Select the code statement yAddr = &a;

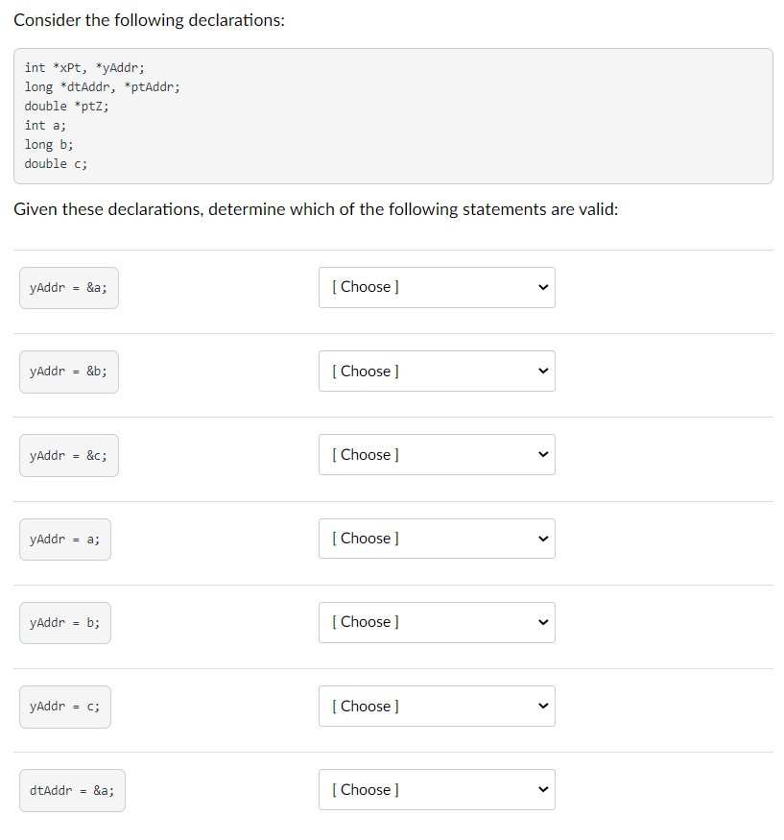[68, 287]
